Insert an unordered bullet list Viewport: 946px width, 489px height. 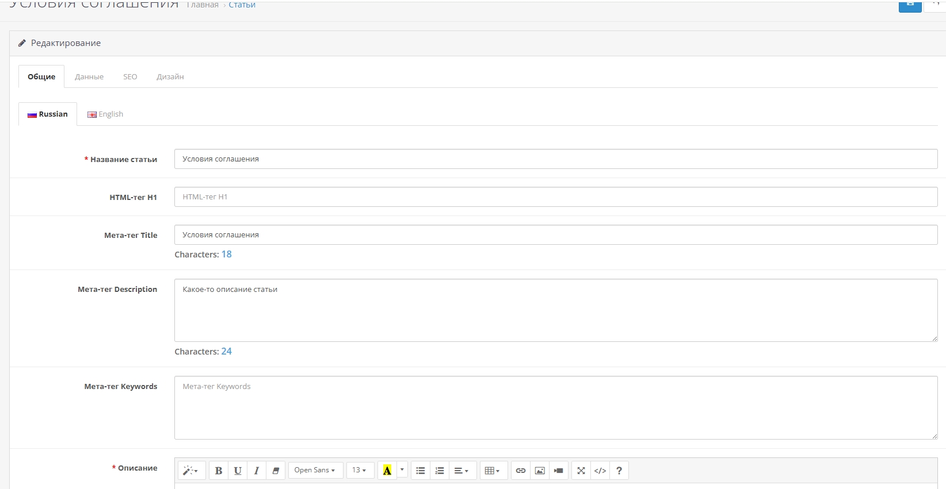point(421,471)
